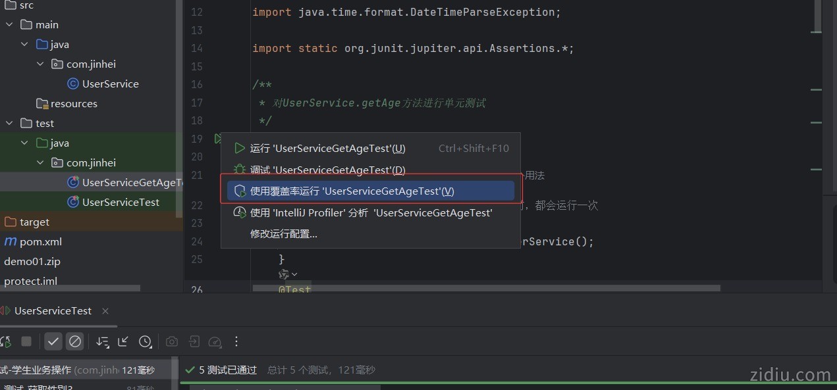837x390 pixels.
Task: Select Run 'UserServiceGetAgeTest' menu item
Action: tap(327, 149)
